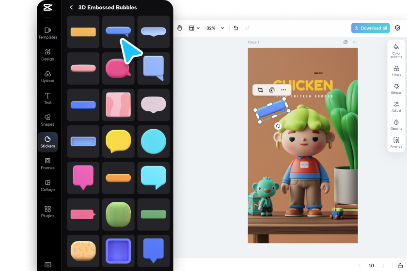Select the hand pan tool
407x271 pixels.
(x=179, y=28)
